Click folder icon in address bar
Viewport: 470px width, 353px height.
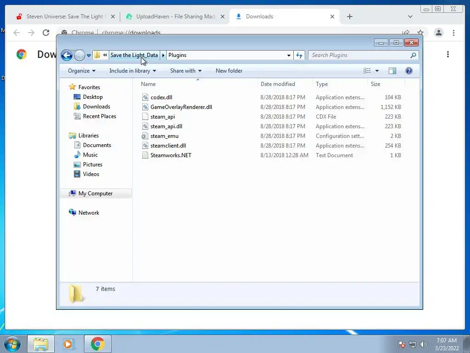[x=97, y=55]
